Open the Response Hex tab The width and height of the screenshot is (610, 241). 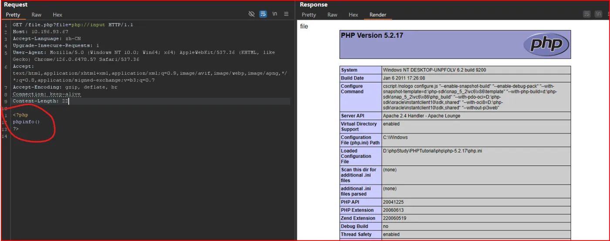(353, 15)
